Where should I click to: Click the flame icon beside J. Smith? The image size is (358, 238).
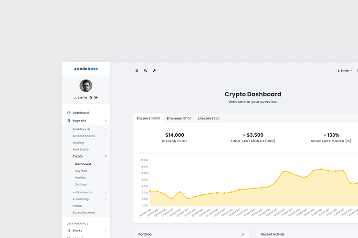click(x=91, y=97)
